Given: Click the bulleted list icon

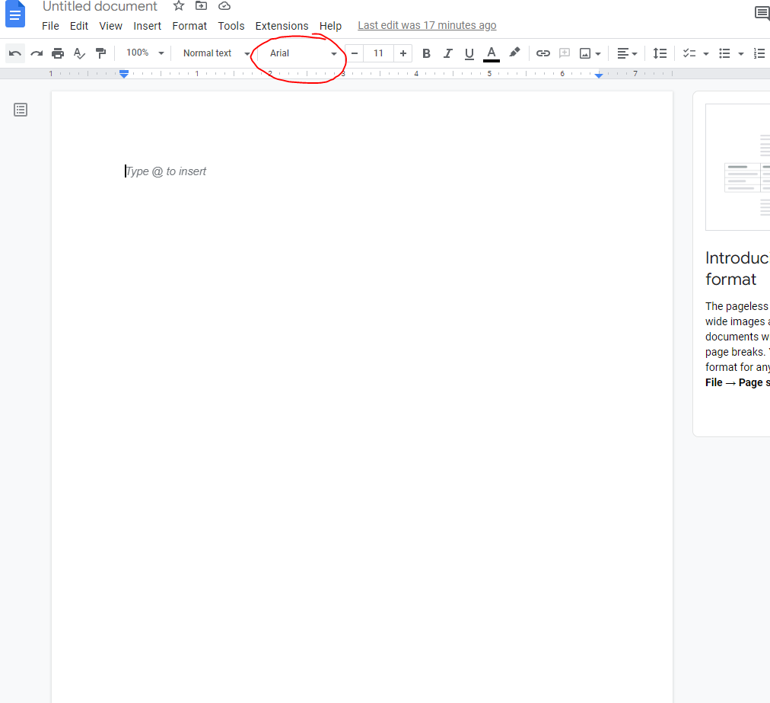Looking at the screenshot, I should 724,53.
